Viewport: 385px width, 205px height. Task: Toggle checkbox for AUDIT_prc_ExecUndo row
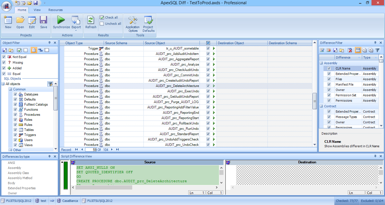point(208,91)
